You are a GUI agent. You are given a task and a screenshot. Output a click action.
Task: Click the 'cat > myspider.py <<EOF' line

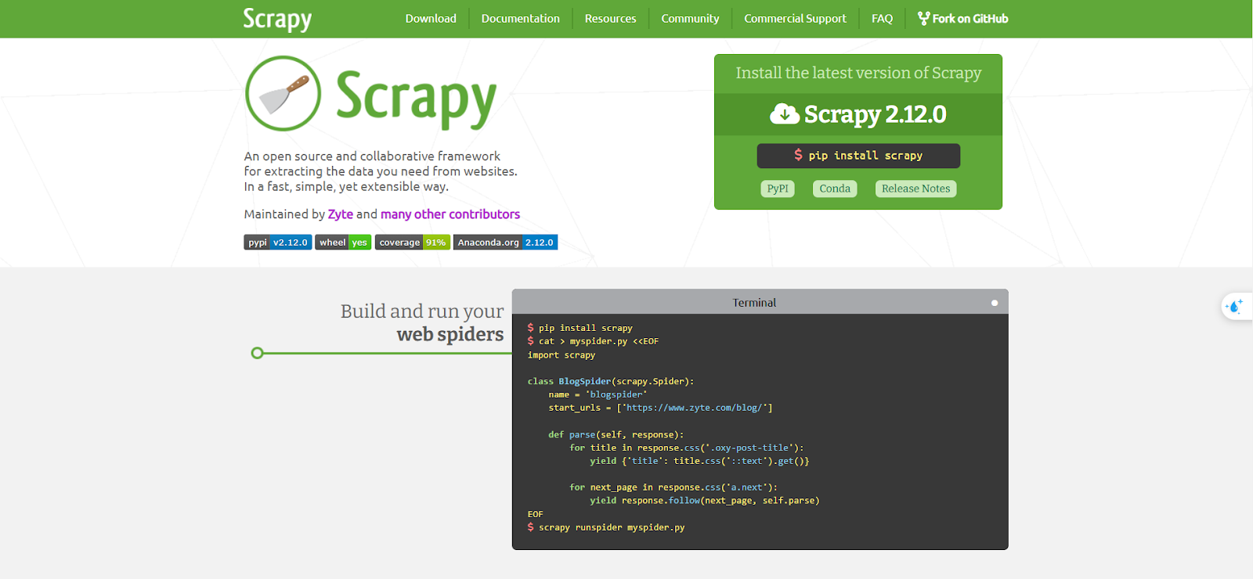coord(593,341)
